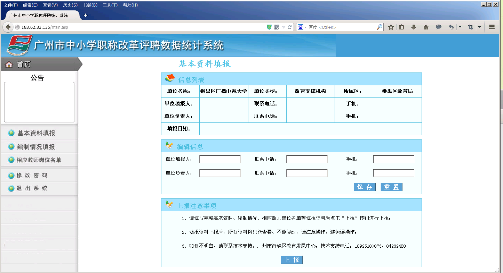This screenshot has height=273, width=503.
Task: Open address bar history dropdown arrow
Action: coord(284,27)
